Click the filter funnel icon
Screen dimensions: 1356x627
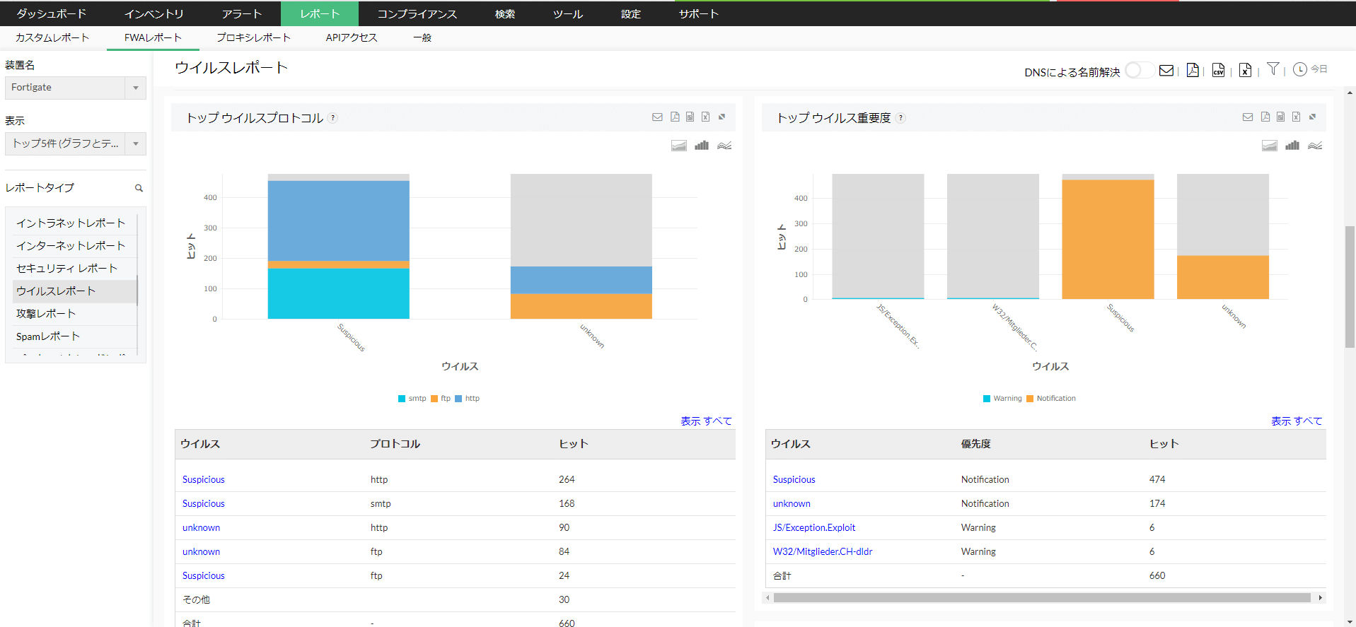[x=1273, y=69]
